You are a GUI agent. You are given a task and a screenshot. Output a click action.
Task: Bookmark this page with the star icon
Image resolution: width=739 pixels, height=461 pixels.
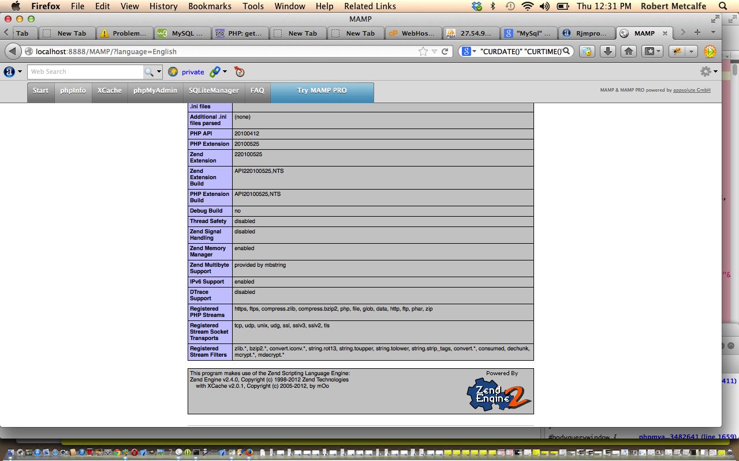click(x=423, y=51)
